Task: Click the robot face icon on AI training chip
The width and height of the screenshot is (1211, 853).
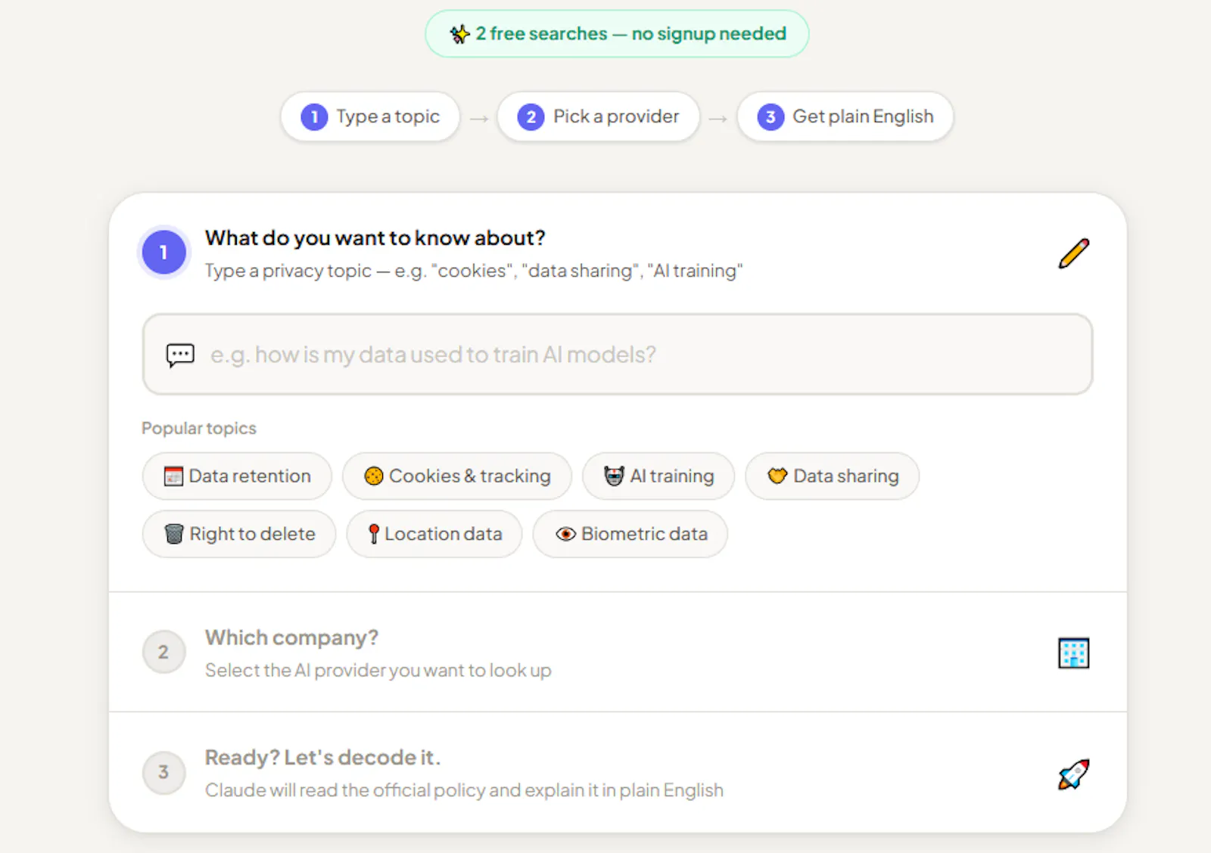Action: [x=614, y=476]
